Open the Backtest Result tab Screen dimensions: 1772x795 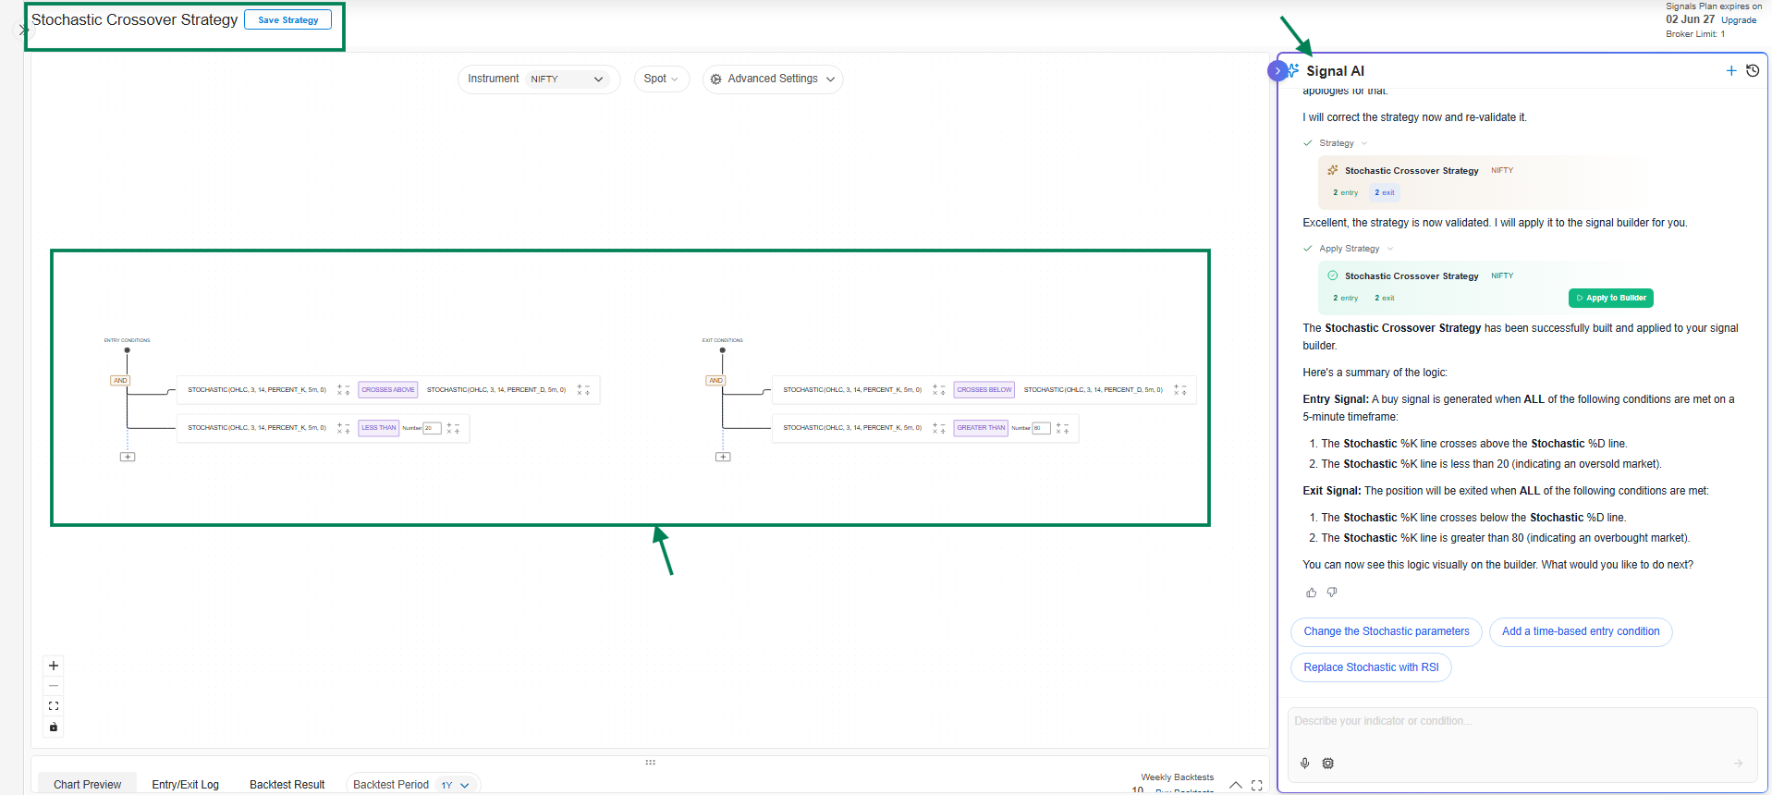coord(287,785)
